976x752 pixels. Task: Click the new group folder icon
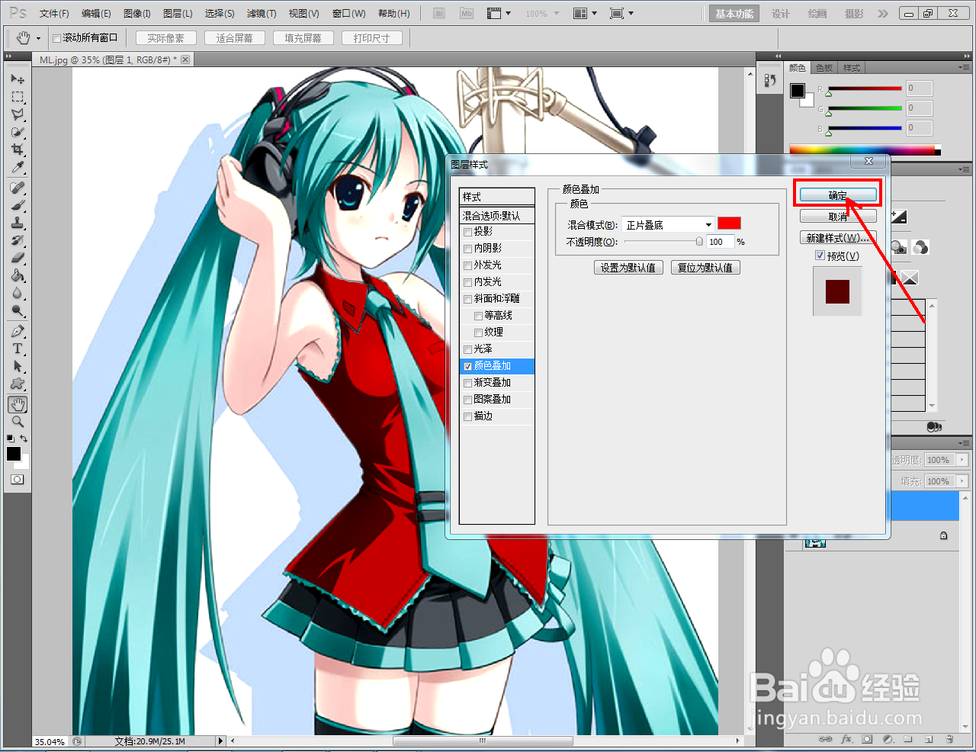click(908, 739)
